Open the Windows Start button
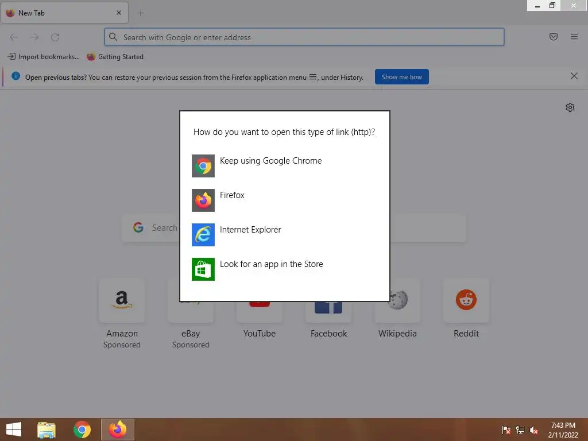Screen dimensions: 588x441 (x=14, y=430)
